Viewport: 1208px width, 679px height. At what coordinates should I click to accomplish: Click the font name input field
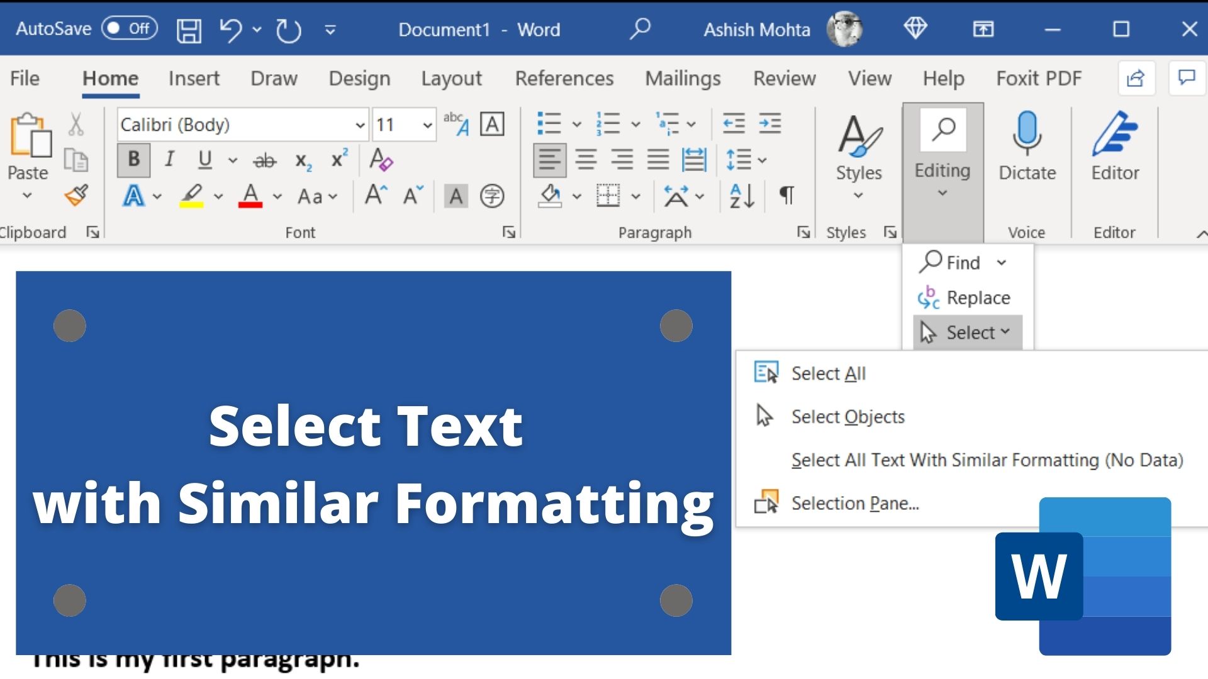pyautogui.click(x=239, y=123)
